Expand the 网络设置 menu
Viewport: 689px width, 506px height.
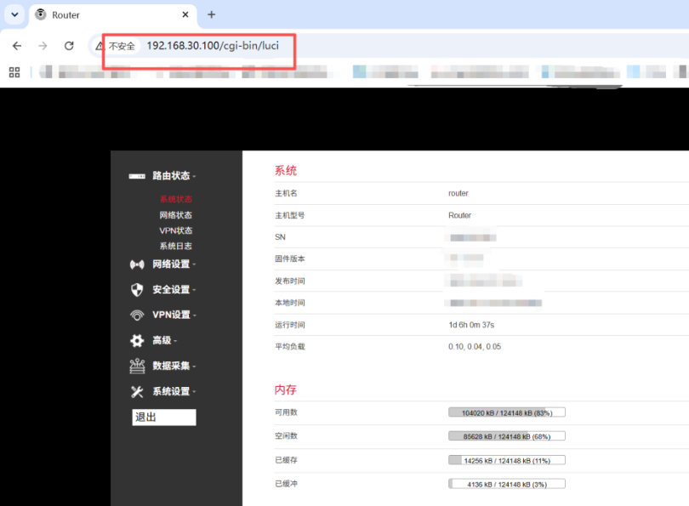click(x=174, y=264)
